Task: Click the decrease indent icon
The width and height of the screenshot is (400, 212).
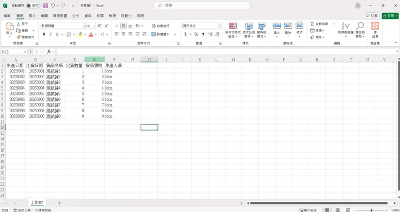Action: [137, 34]
